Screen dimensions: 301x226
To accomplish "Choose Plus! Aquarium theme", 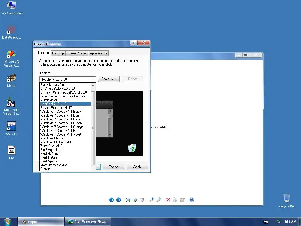I will click(x=65, y=150).
